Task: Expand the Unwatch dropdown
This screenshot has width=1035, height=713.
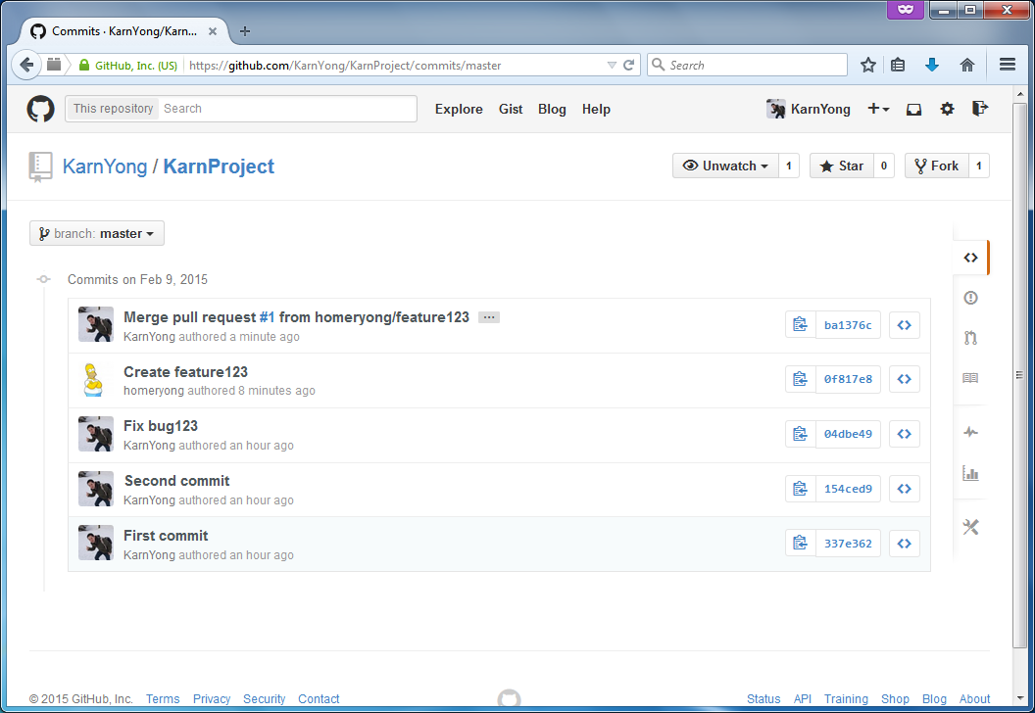Action: [725, 166]
